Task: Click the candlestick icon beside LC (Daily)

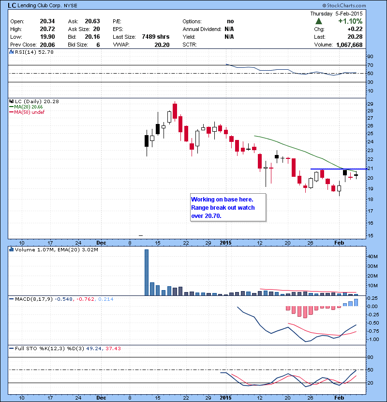Action: pyautogui.click(x=12, y=101)
